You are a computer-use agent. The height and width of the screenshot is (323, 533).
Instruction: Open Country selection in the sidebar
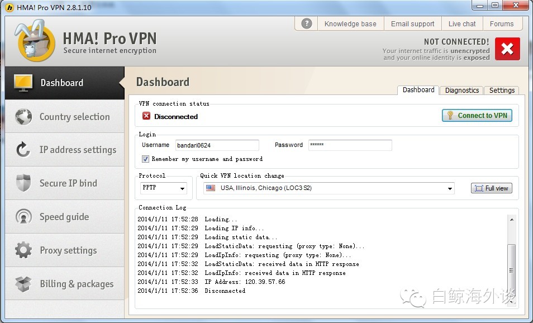(65, 116)
